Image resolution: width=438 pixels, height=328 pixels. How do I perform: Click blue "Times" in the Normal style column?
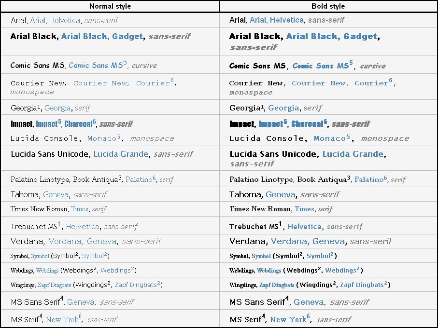pyautogui.click(x=80, y=209)
